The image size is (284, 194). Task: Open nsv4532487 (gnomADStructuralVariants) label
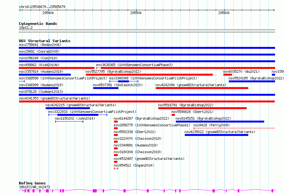point(149,159)
